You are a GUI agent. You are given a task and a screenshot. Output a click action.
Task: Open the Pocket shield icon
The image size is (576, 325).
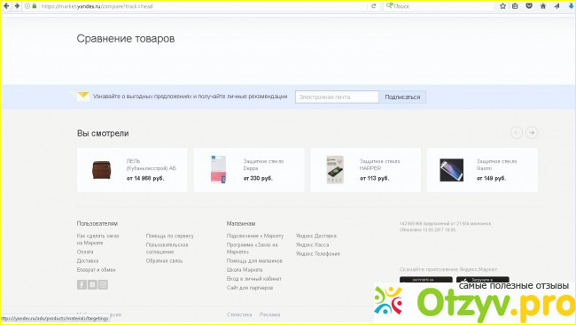529,6
